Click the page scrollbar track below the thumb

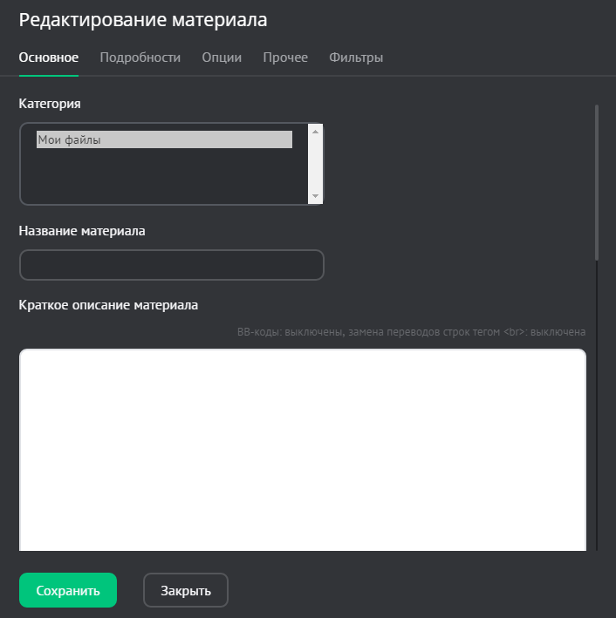tap(597, 401)
